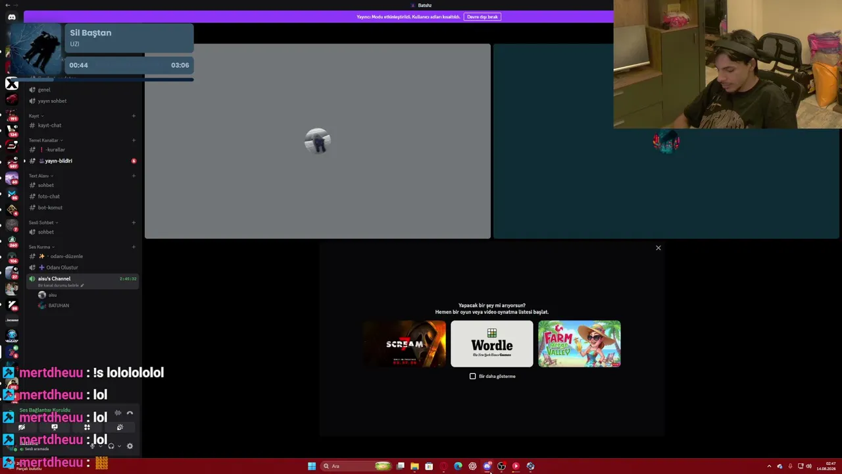Open the Windows Start menu
This screenshot has width=842, height=474.
tap(312, 466)
